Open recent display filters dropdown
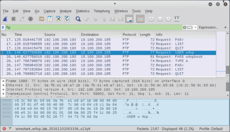The image size is (230, 132). (195, 27)
